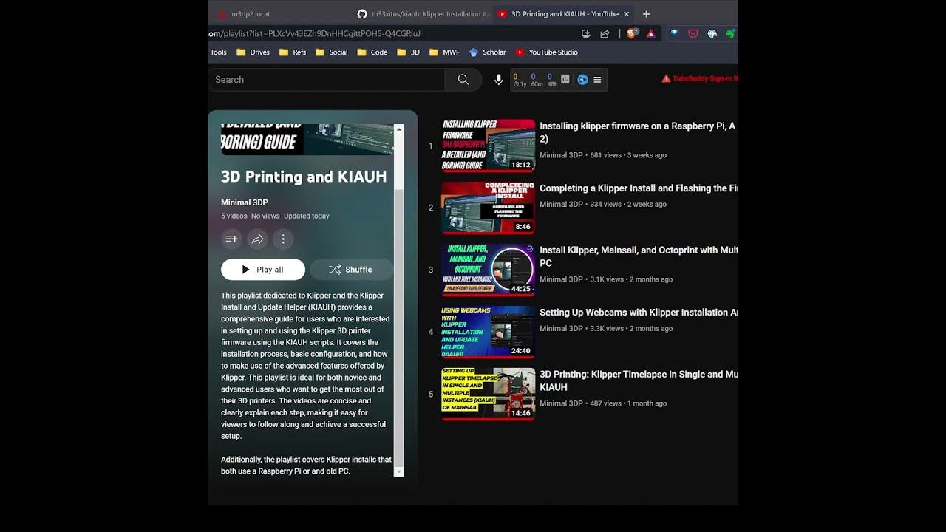Open playlist more options three-dot menu
This screenshot has height=532, width=946.
click(x=283, y=239)
